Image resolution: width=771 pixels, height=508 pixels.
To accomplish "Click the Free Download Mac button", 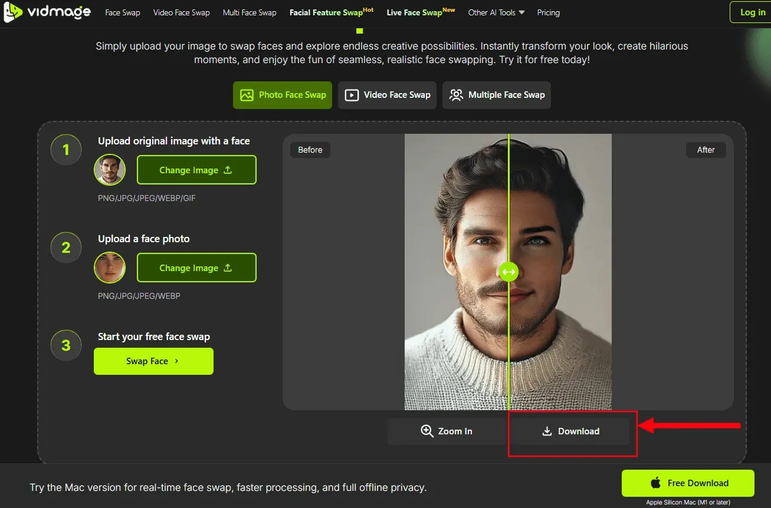I will [x=688, y=483].
